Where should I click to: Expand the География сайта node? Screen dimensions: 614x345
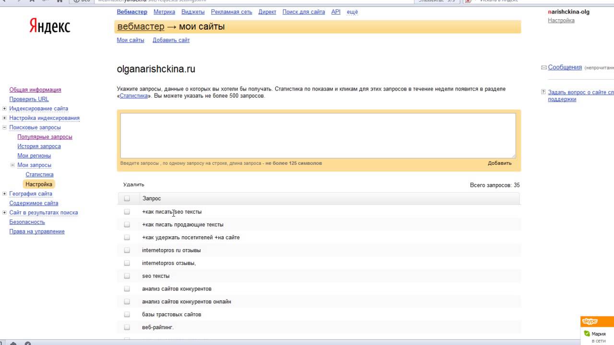click(4, 194)
